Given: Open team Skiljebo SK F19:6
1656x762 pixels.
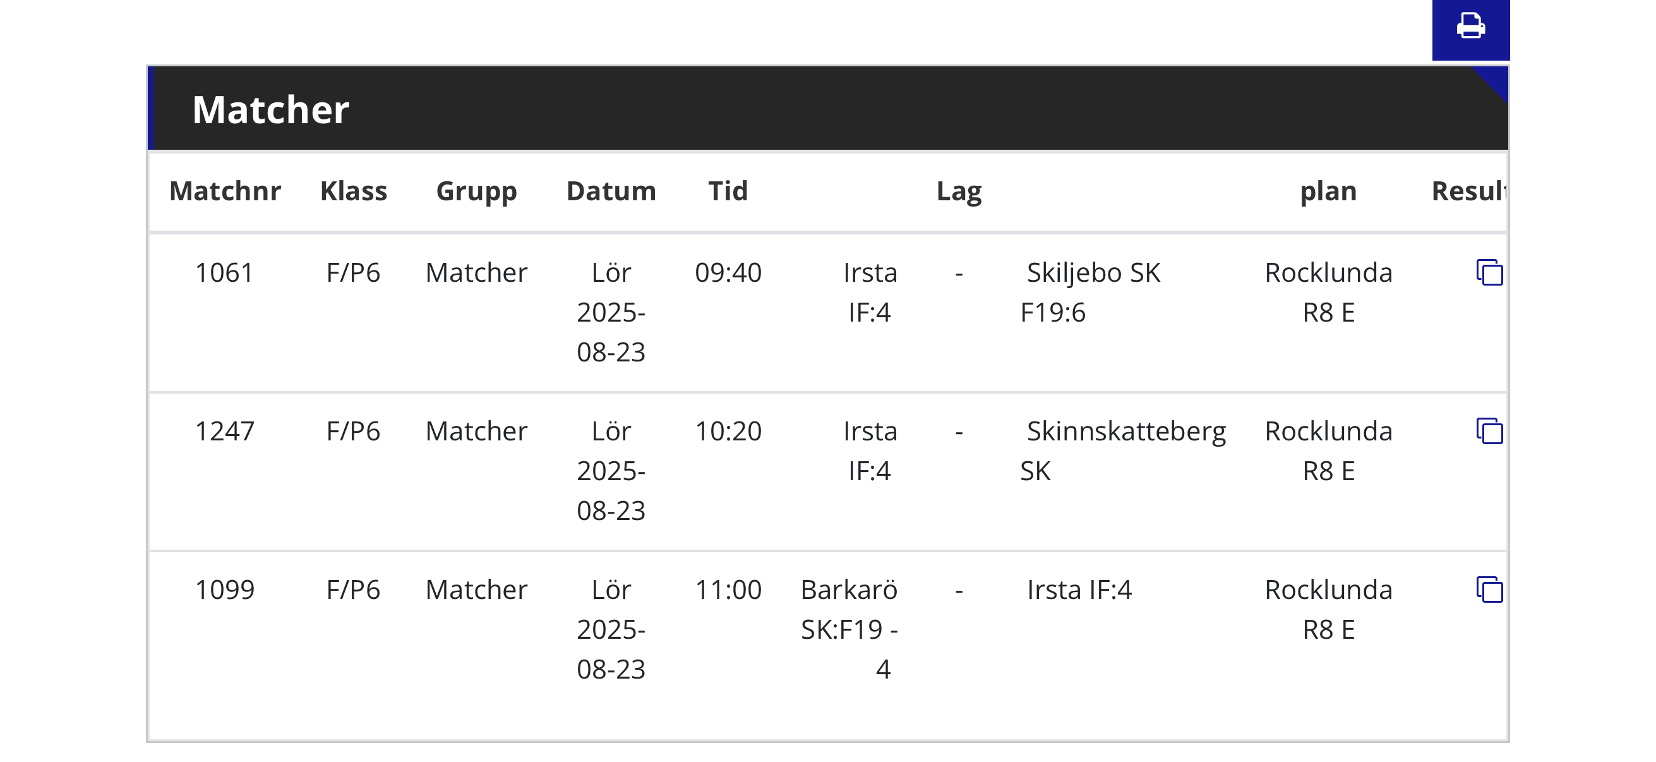Looking at the screenshot, I should coord(1093,292).
